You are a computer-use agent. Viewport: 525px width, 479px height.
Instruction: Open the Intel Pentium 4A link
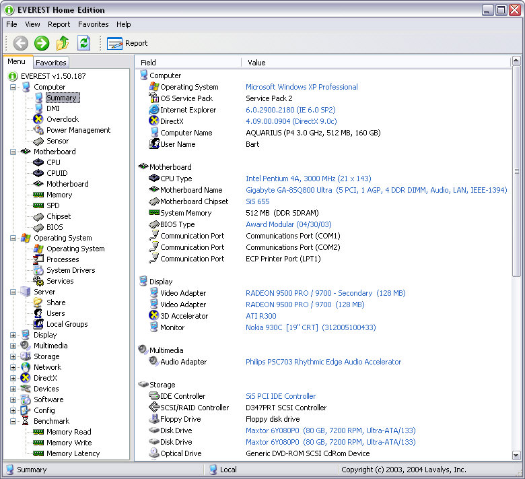[308, 179]
